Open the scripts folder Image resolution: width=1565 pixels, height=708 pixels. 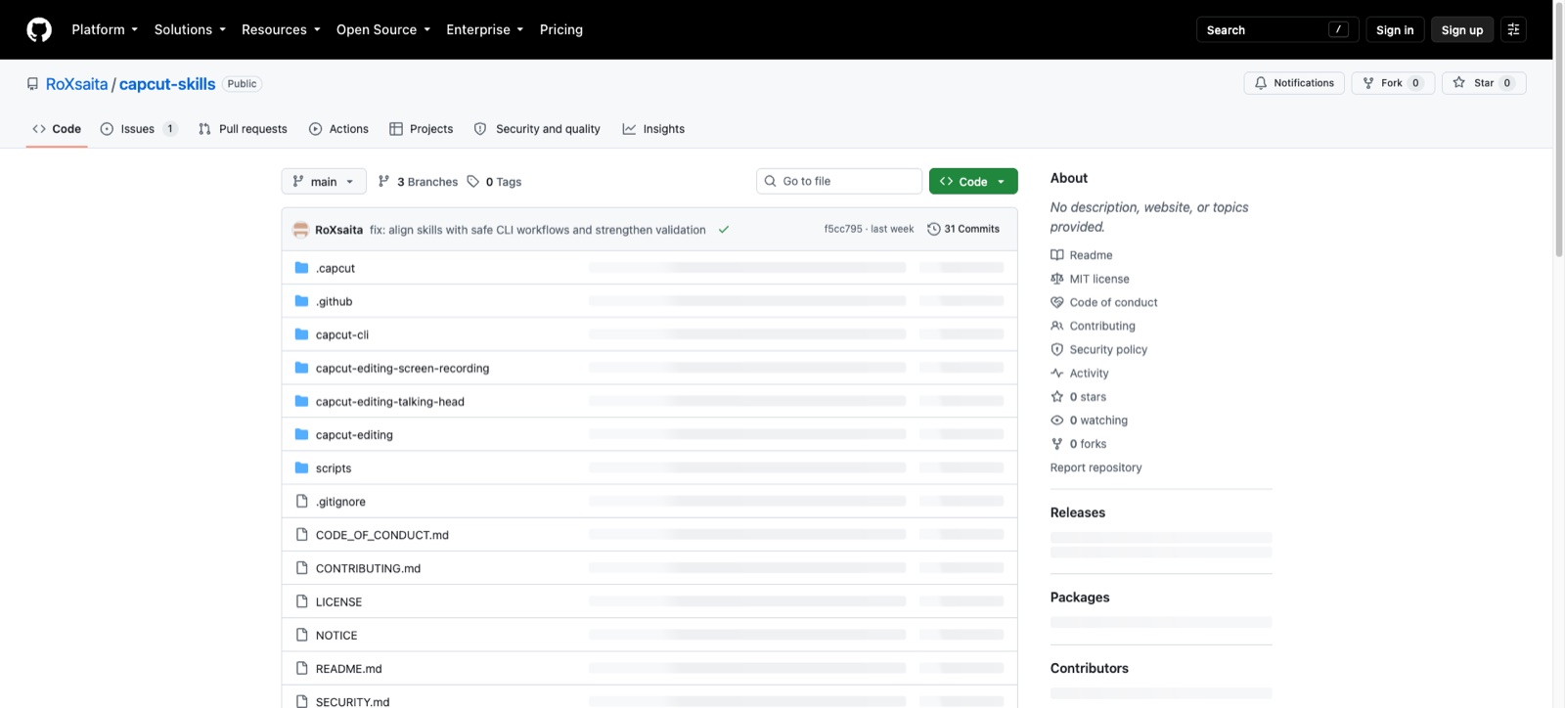pos(334,468)
